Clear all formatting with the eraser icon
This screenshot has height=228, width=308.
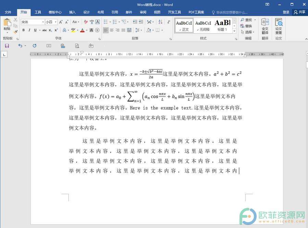86,22
